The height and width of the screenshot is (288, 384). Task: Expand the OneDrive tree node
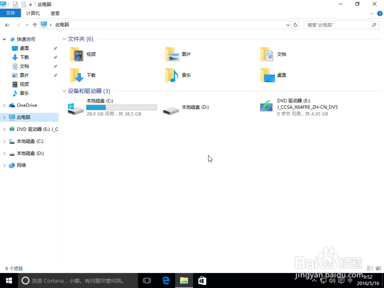(x=4, y=105)
